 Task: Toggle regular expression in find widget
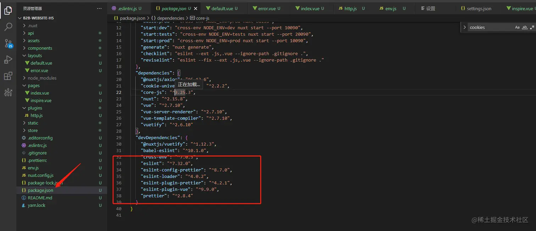coord(532,27)
